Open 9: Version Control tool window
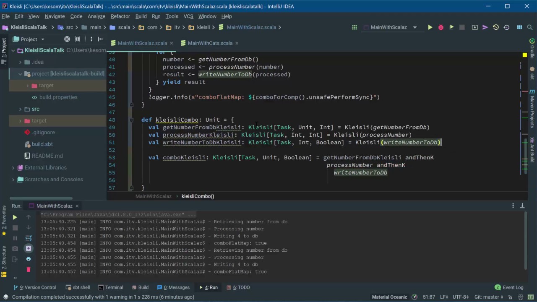Viewport: 537px width, 302px height. [35, 288]
